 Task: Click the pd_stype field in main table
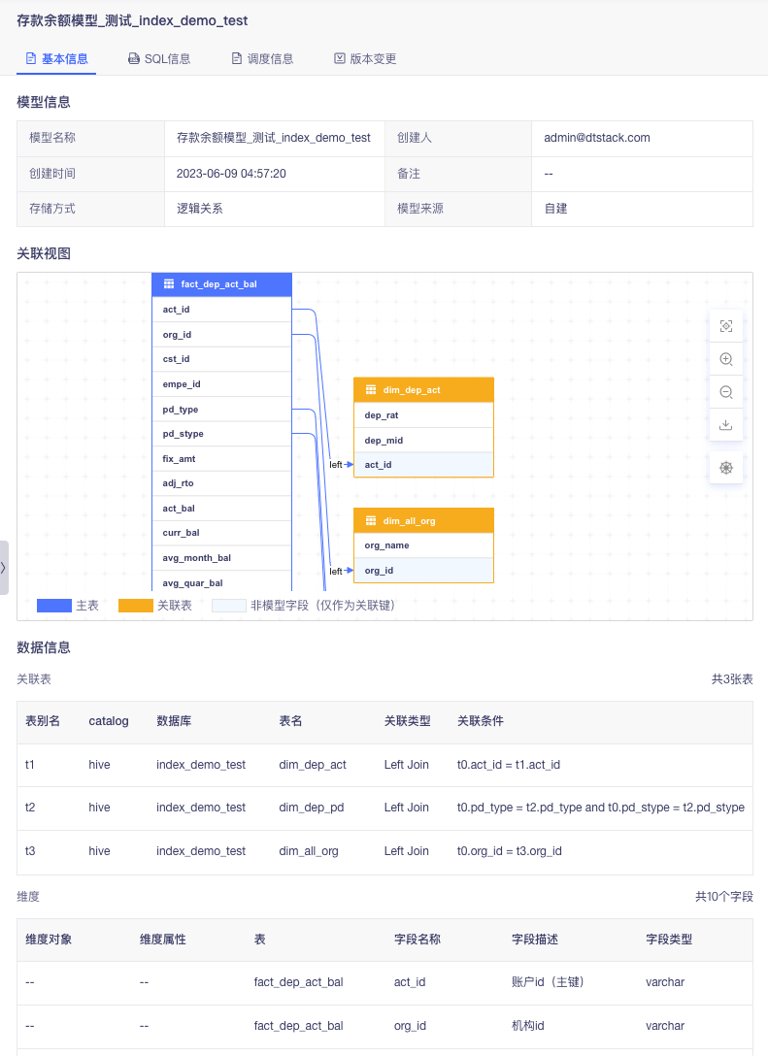[221, 434]
